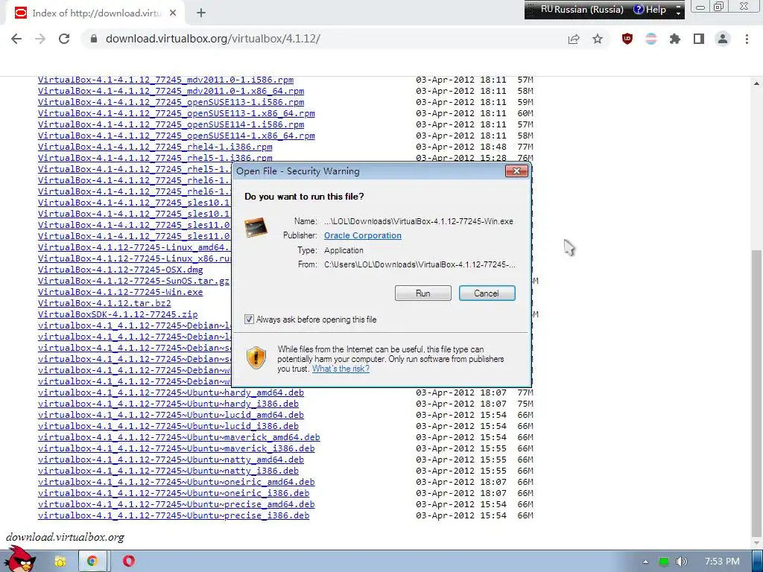Open the What's the risk? link
Viewport: 763px width, 572px height.
pyautogui.click(x=341, y=369)
